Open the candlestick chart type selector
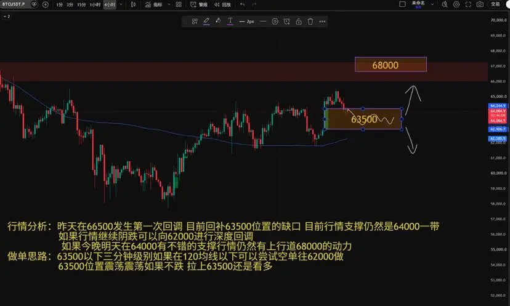The height and width of the screenshot is (306, 510). (133, 4)
